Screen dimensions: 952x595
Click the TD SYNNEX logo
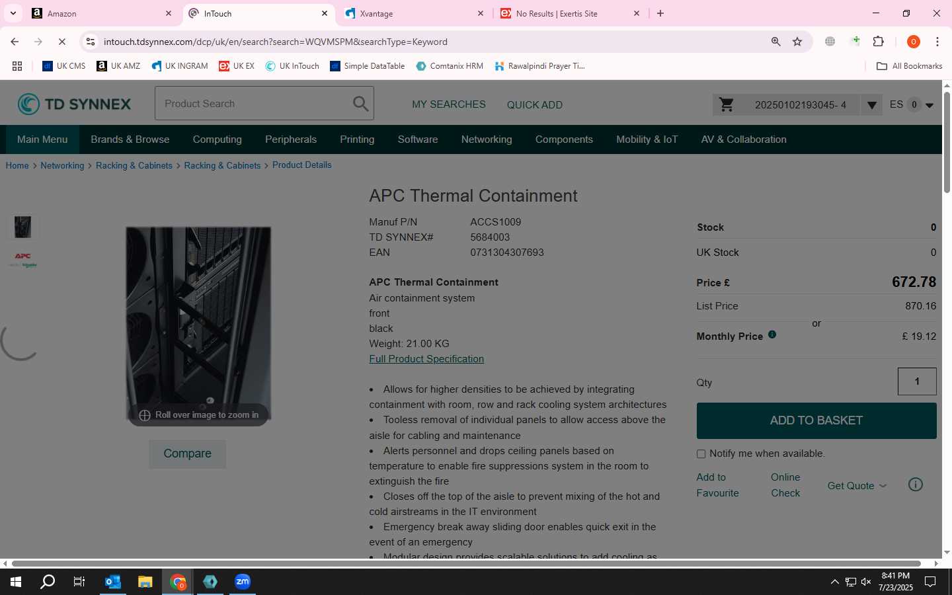coord(74,104)
